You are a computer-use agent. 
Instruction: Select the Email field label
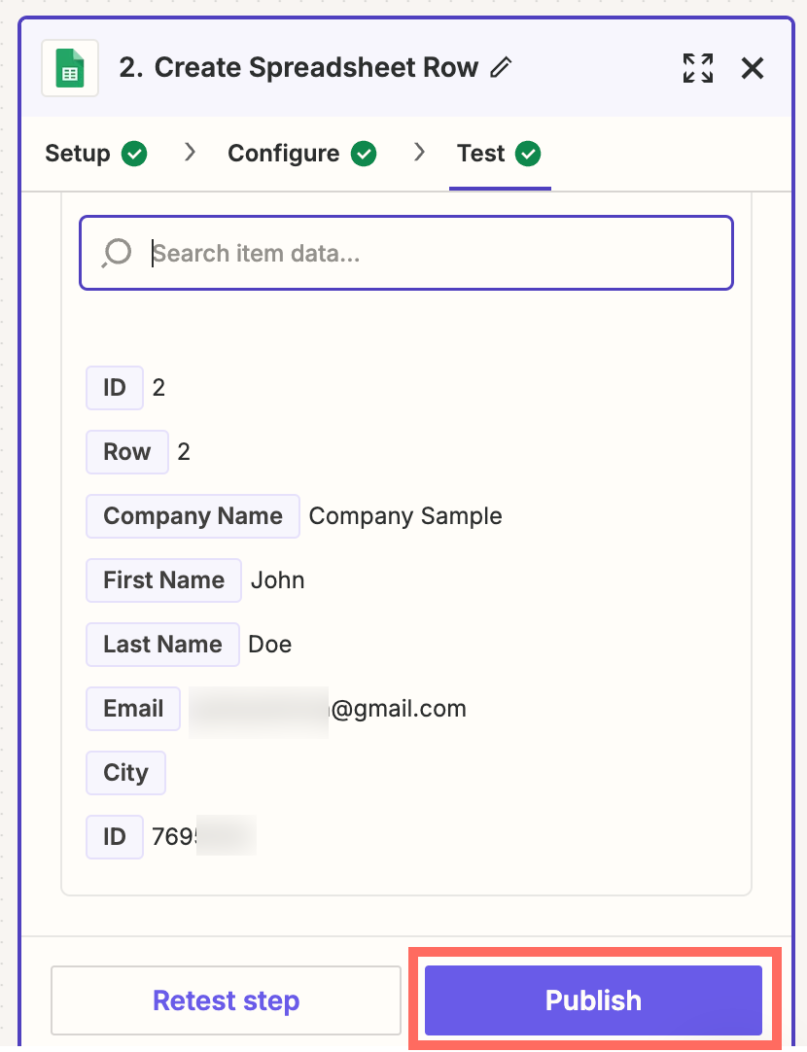pyautogui.click(x=133, y=709)
